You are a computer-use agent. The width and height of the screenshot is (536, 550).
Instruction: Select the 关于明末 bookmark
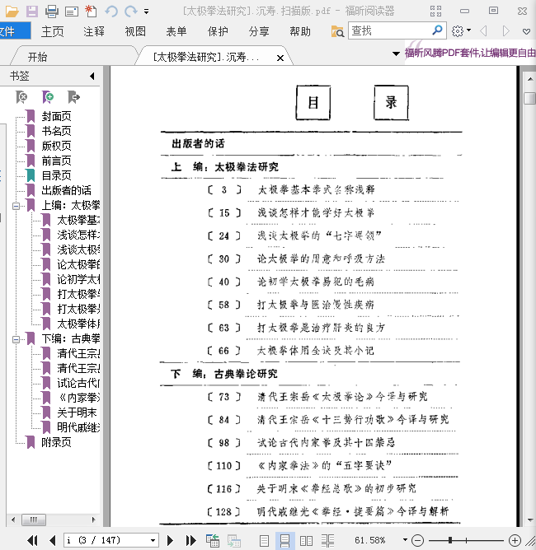[x=77, y=412]
